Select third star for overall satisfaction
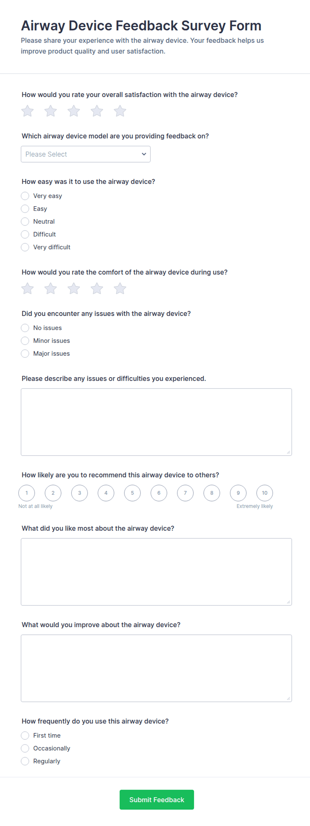Screen dimensions: 310x826 click(74, 111)
